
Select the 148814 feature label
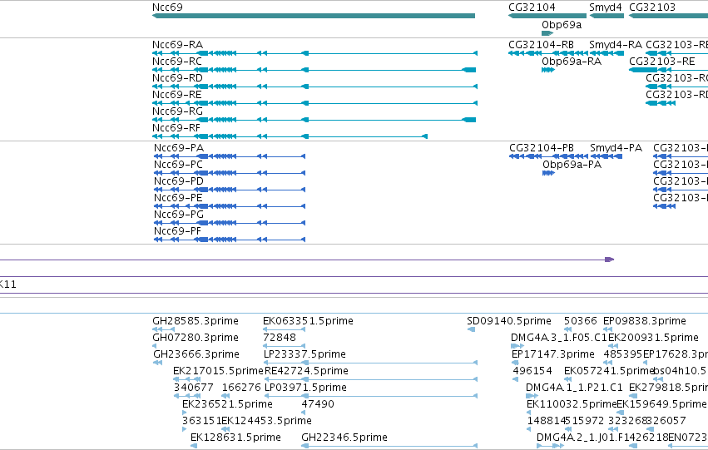click(547, 421)
